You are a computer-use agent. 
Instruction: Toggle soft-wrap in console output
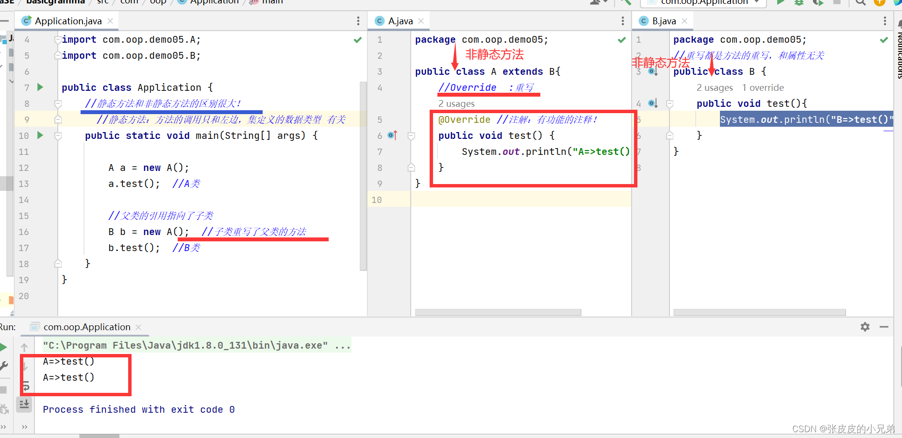point(25,387)
